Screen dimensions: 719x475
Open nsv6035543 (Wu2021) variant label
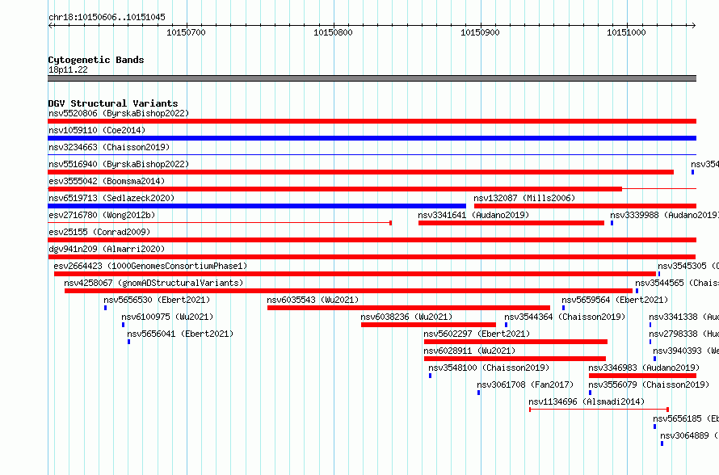pos(313,300)
